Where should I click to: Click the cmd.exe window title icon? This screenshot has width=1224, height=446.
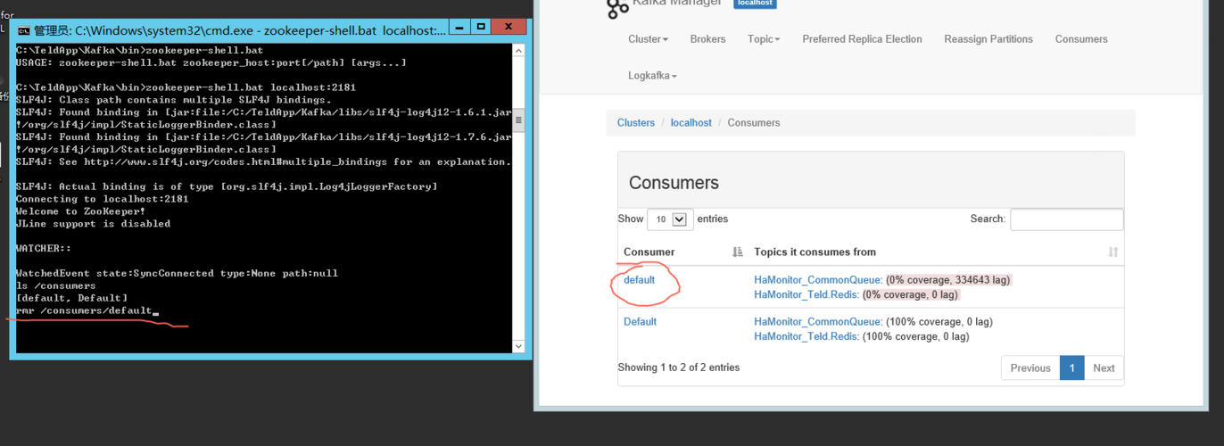(23, 30)
